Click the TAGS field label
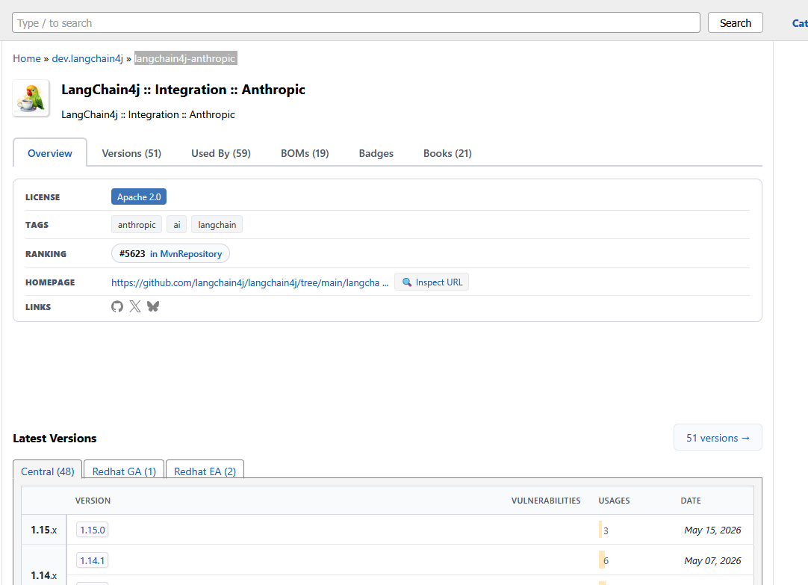Image resolution: width=808 pixels, height=585 pixels. [37, 225]
